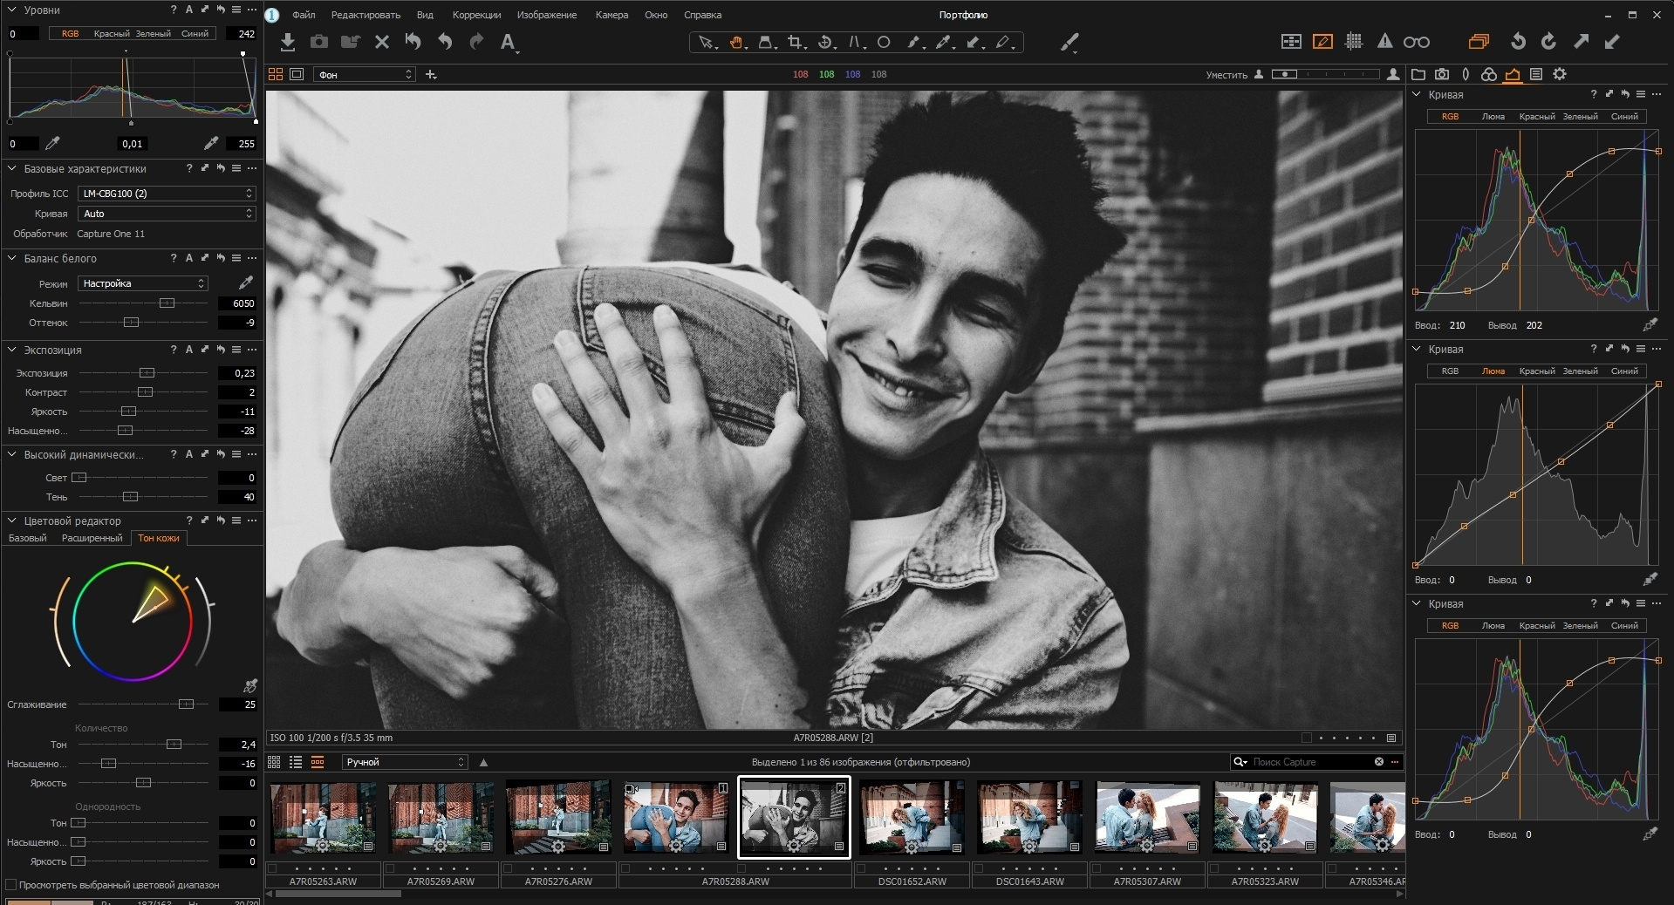Rotate image left with toolbar icon

coord(1518,42)
